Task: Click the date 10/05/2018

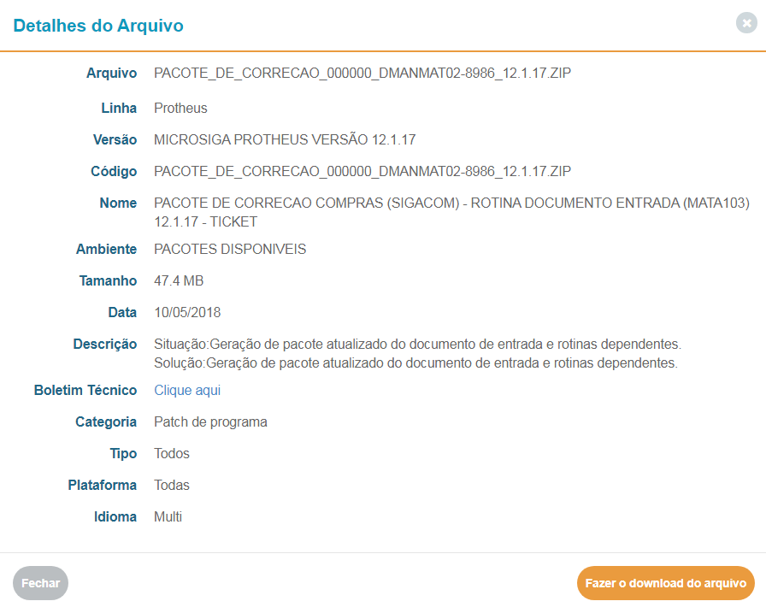Action: coord(187,313)
